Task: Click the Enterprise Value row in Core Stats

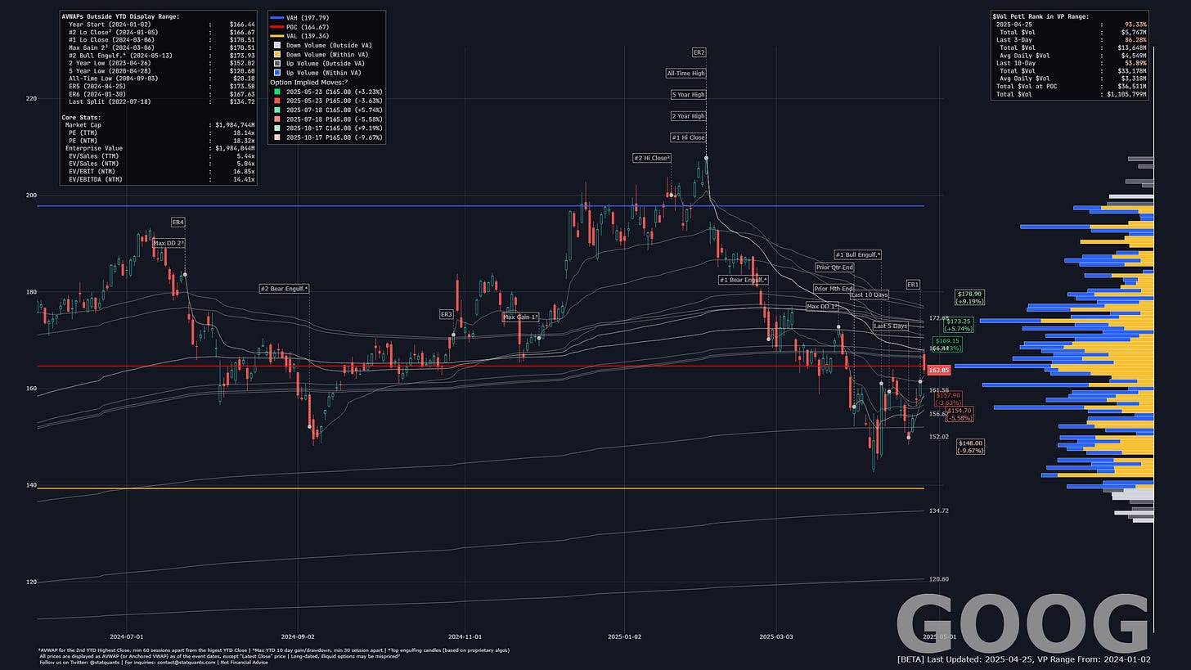Action: click(160, 148)
